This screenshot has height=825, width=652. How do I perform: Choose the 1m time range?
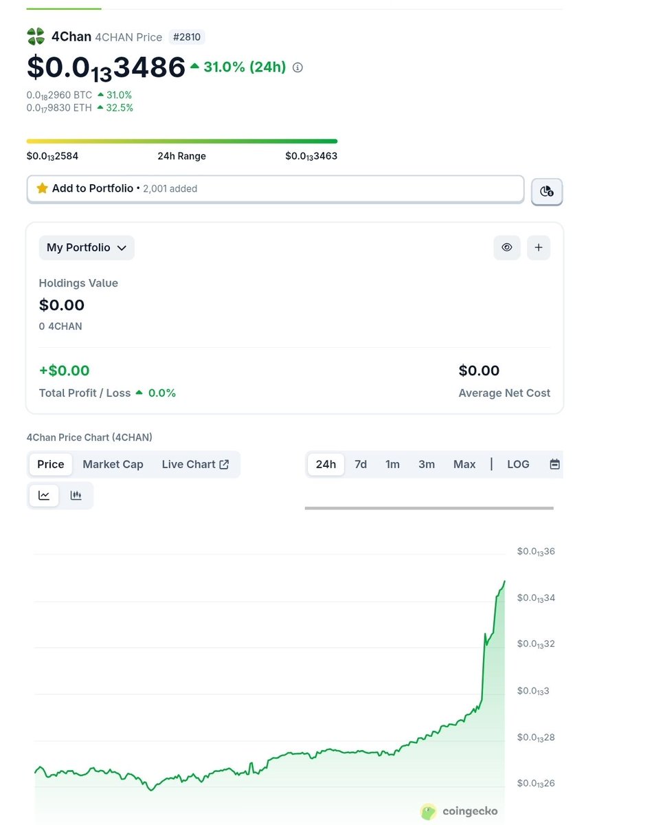[392, 464]
